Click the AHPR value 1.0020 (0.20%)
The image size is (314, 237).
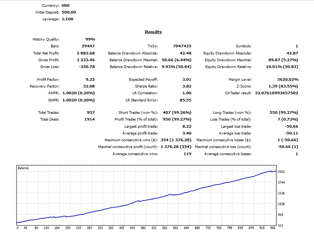click(x=79, y=93)
